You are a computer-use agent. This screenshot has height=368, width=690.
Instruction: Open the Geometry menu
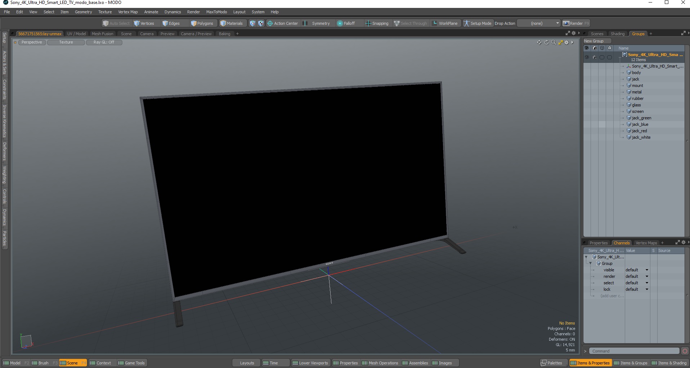pos(83,12)
